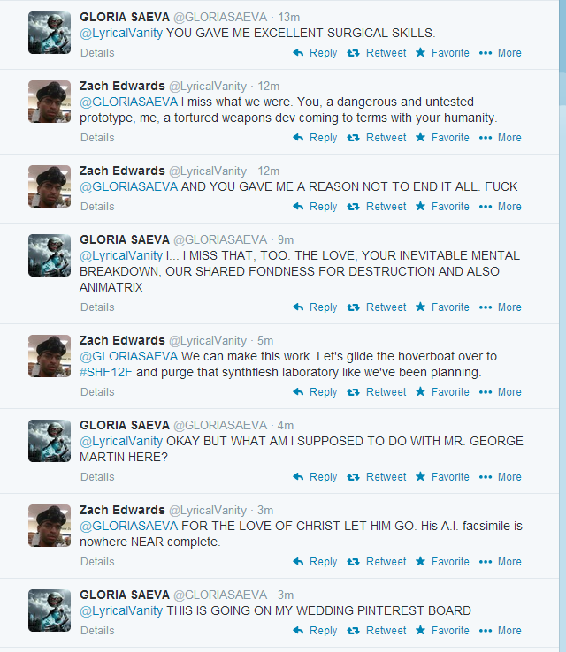This screenshot has height=652, width=566.
Task: Expand Details of the hoverboat tweet
Action: click(x=97, y=392)
